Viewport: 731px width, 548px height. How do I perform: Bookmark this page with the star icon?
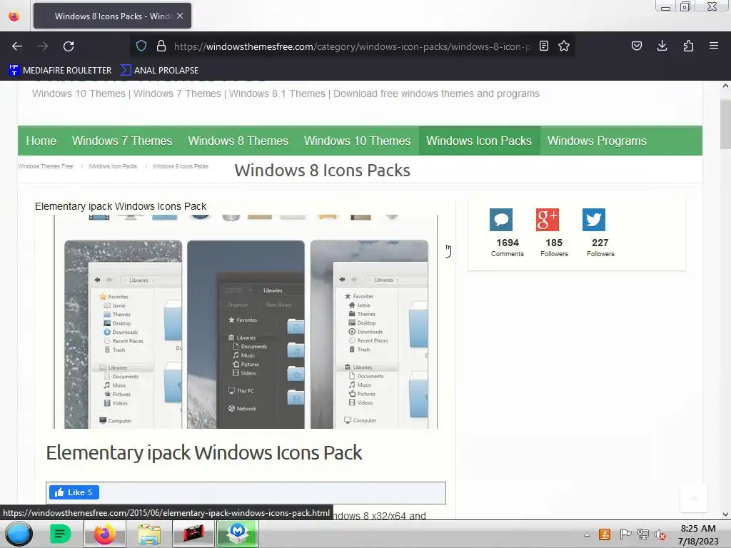click(x=564, y=46)
